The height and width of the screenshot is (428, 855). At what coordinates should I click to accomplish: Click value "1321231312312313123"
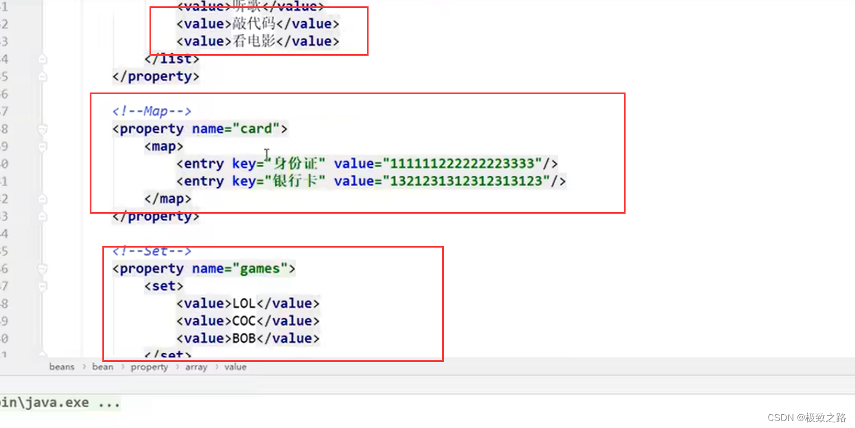[x=466, y=182]
